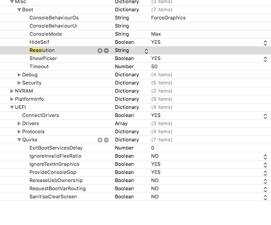Expand the PlatformInfo dictionary
Viewport: 271px width, 225px height.
pos(12,99)
